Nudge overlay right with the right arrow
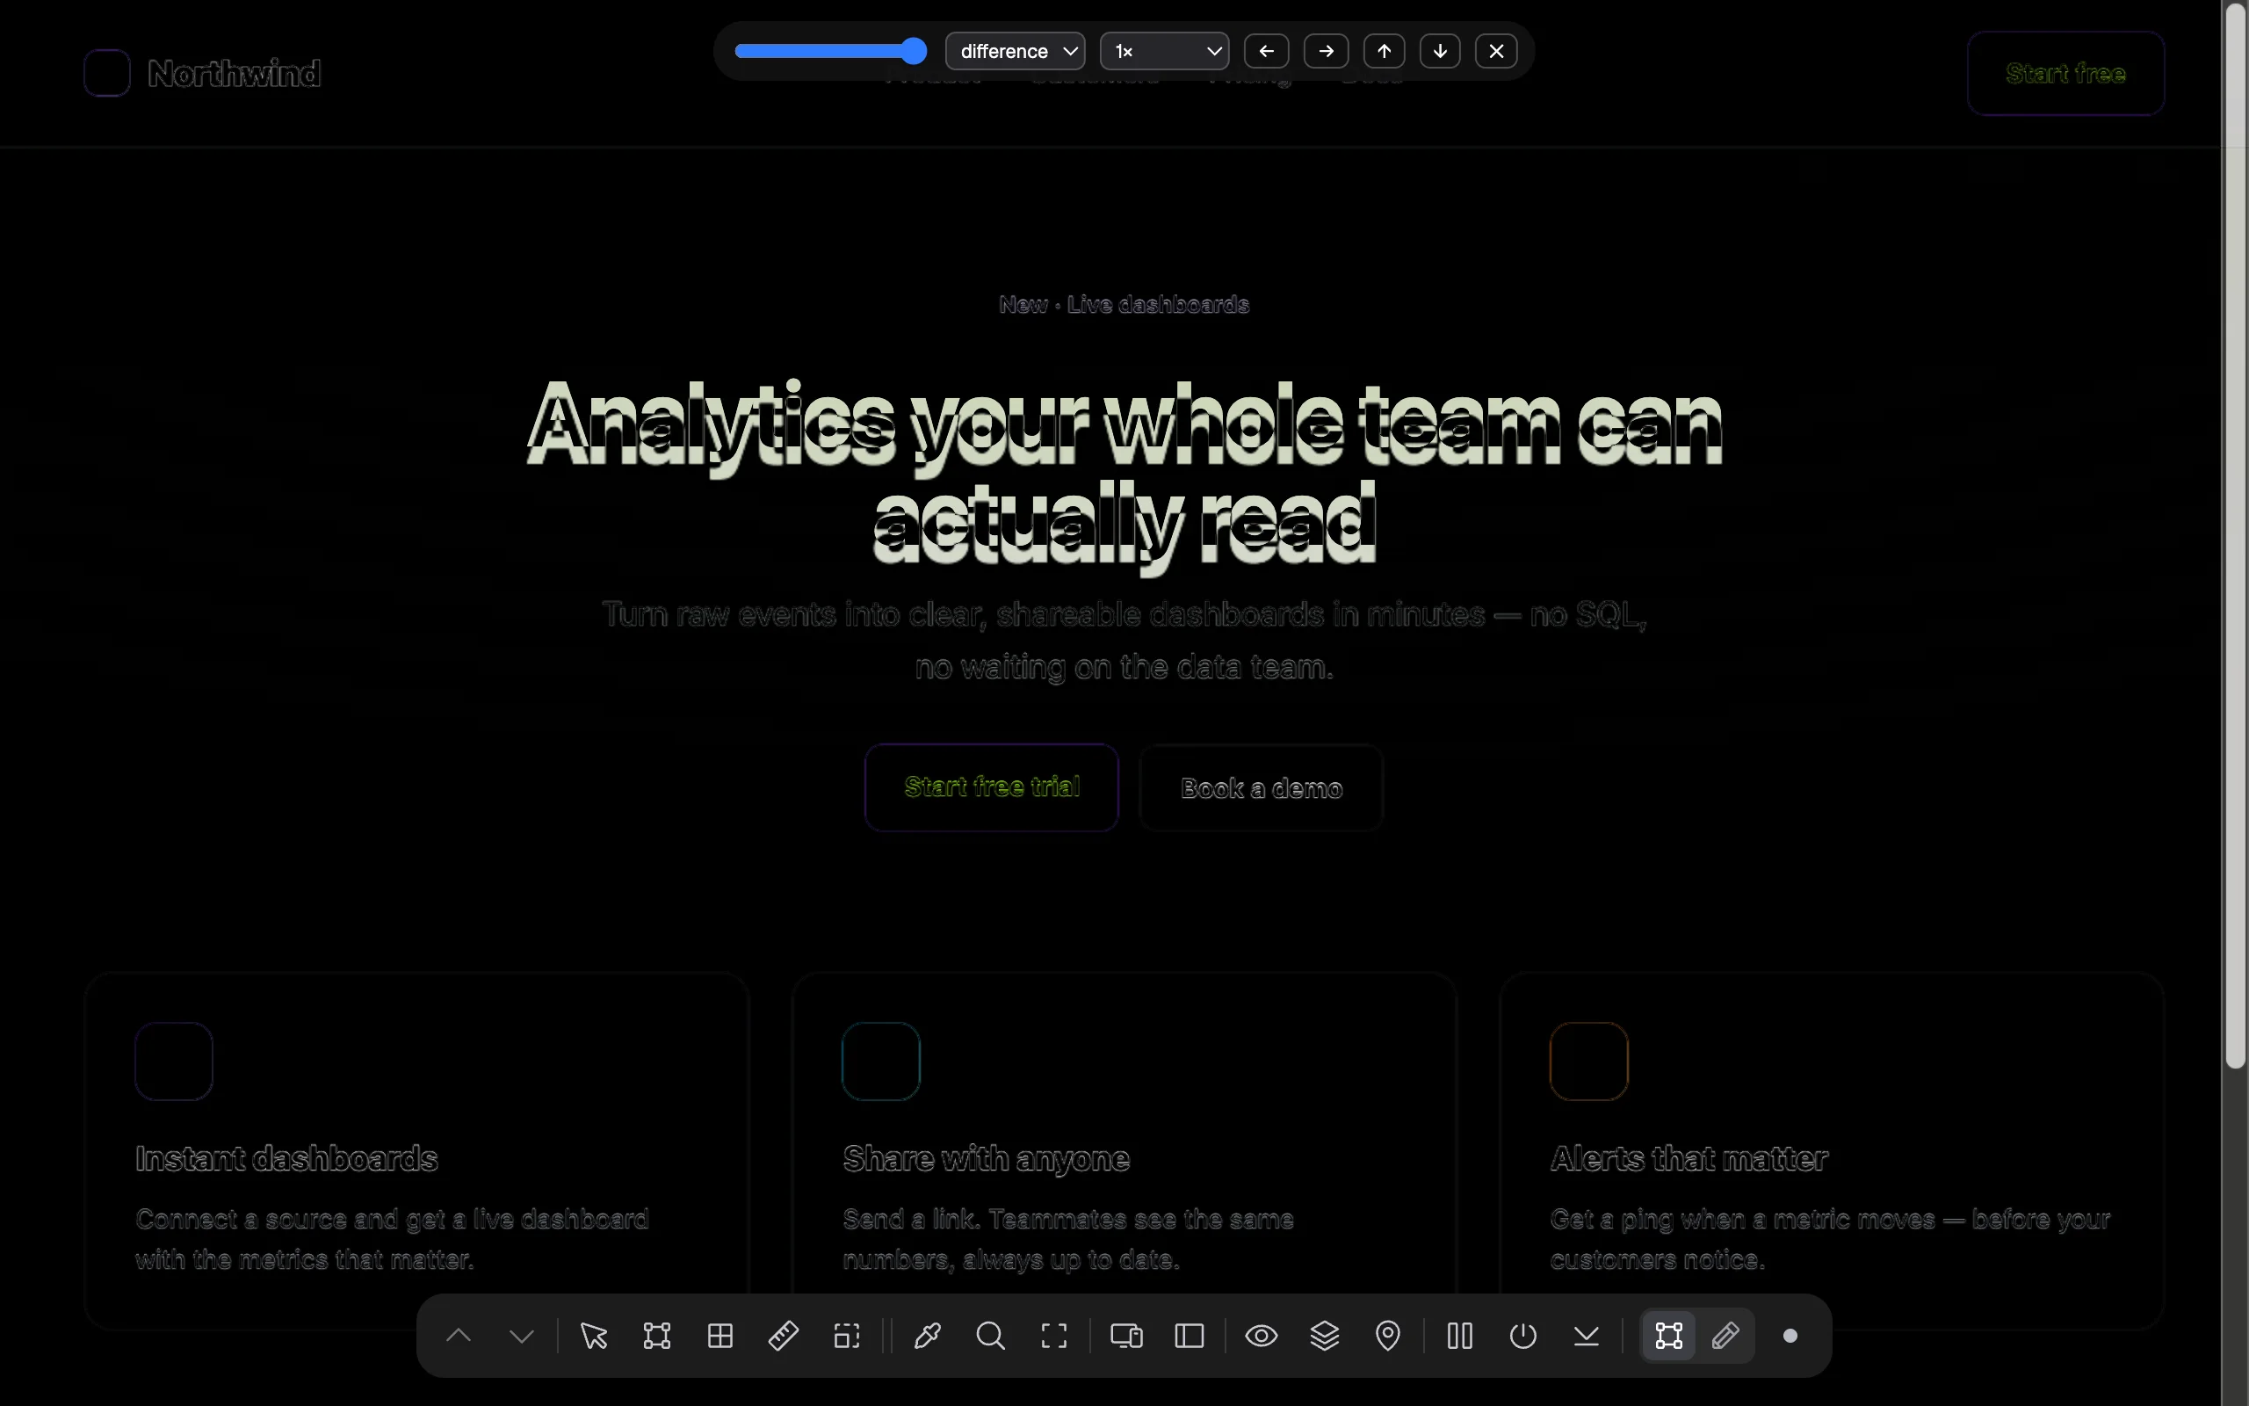This screenshot has width=2249, height=1406. pos(1327,51)
